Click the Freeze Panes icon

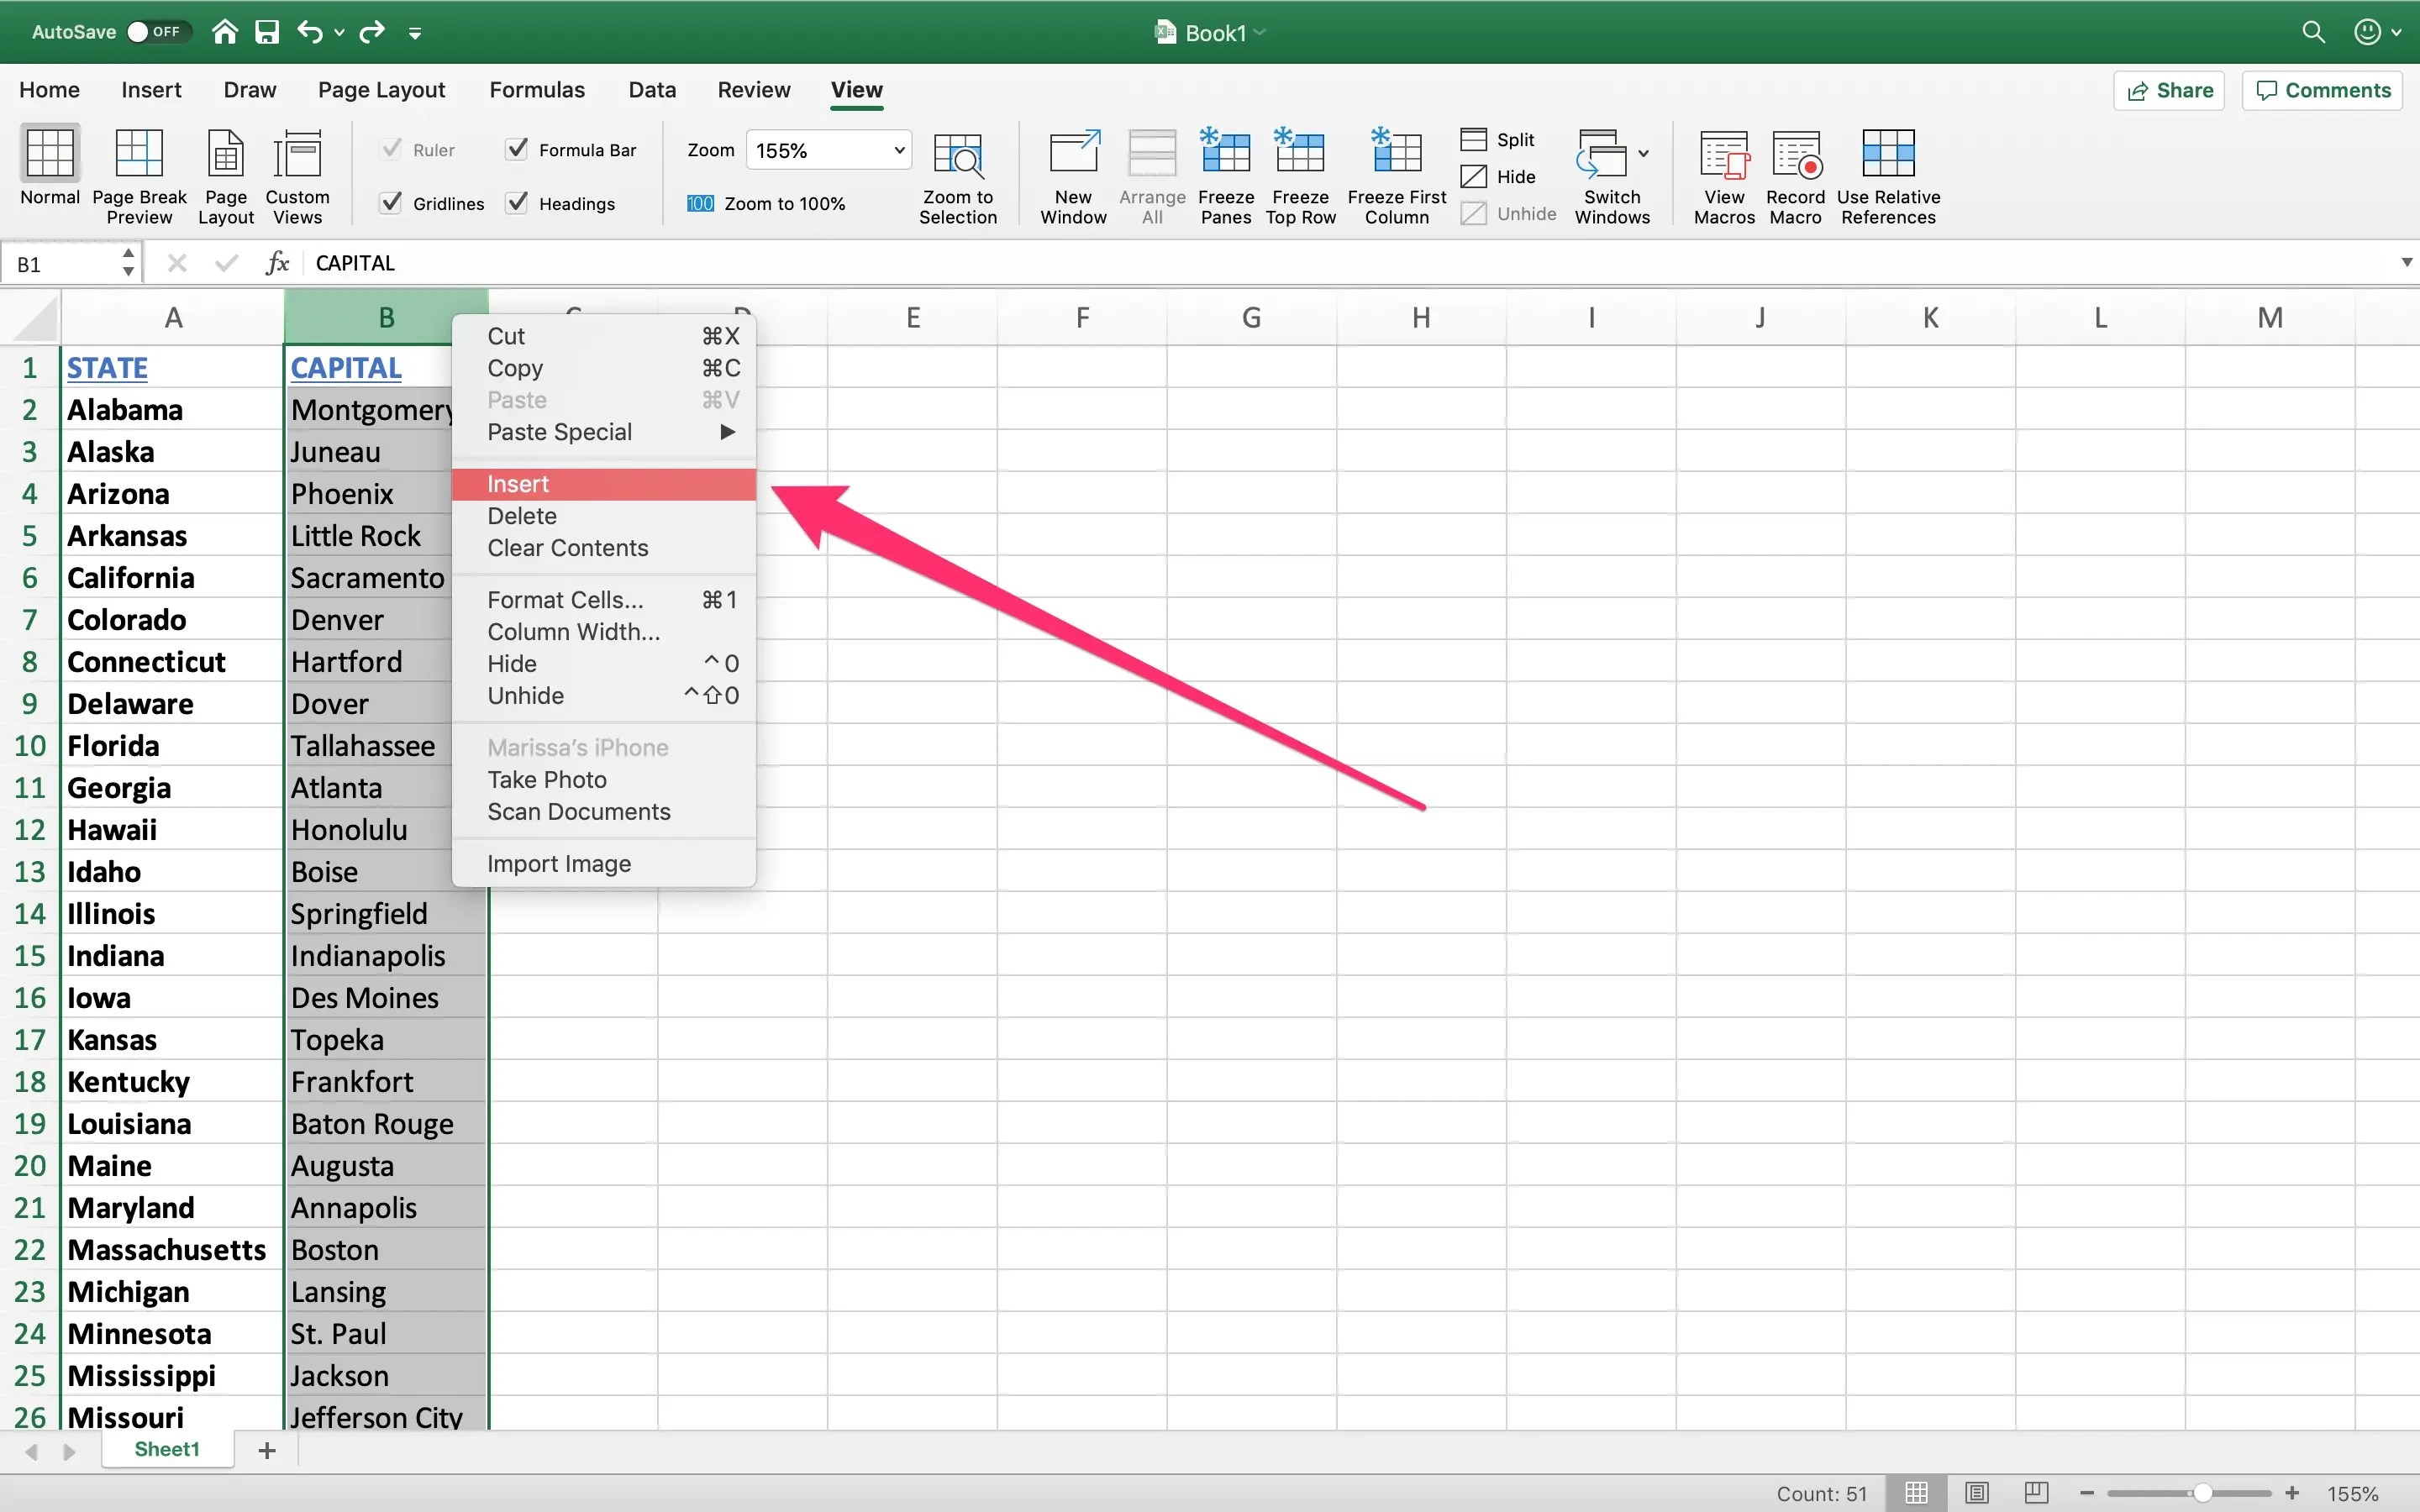pyautogui.click(x=1225, y=154)
